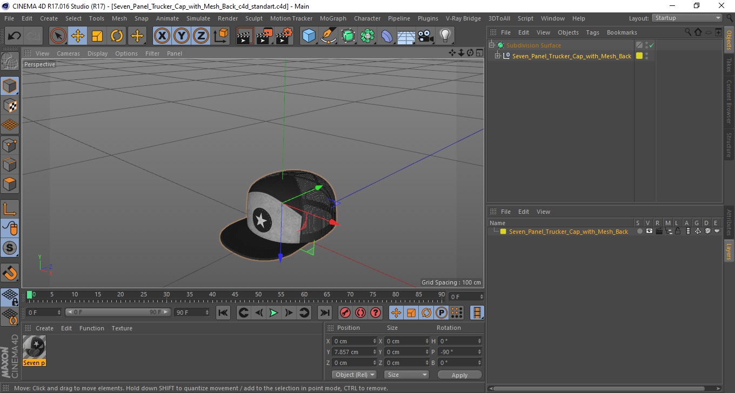Open the Content Browser side tab
735x393 pixels.
tap(729, 101)
